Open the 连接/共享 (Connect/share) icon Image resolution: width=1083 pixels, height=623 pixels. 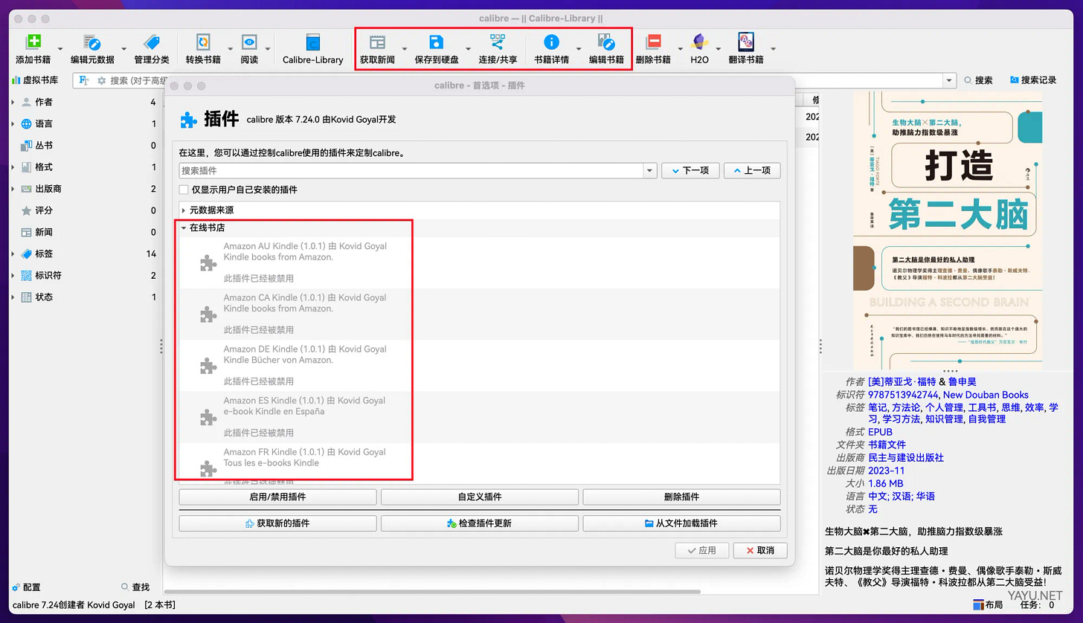[x=498, y=42]
